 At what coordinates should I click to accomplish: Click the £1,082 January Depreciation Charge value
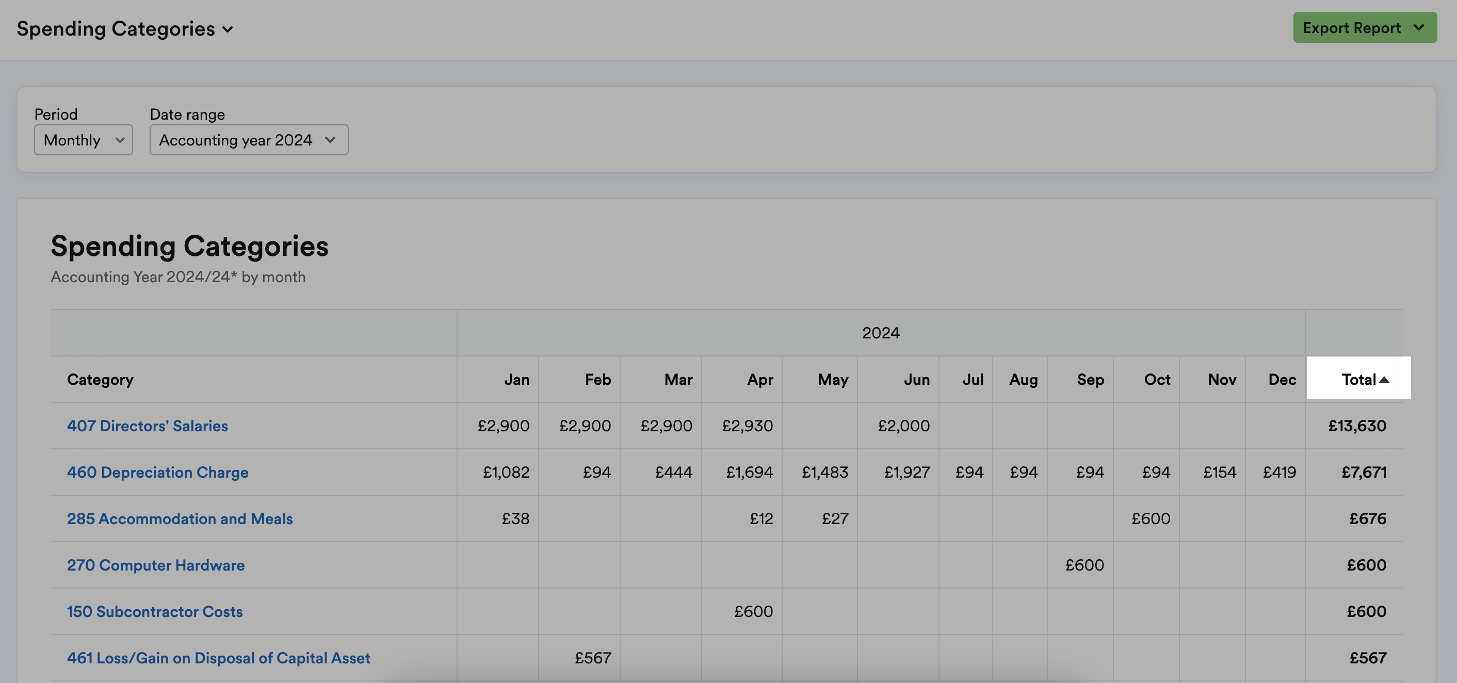tap(506, 472)
